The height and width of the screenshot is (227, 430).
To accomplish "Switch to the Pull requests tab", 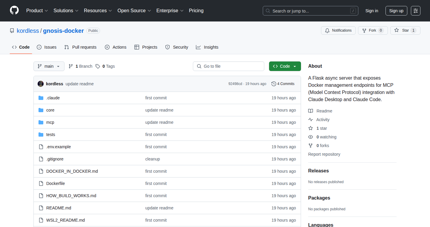I will pos(80,47).
